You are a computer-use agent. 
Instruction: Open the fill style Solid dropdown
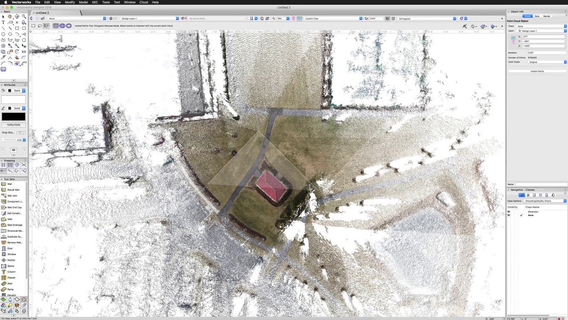pyautogui.click(x=16, y=91)
